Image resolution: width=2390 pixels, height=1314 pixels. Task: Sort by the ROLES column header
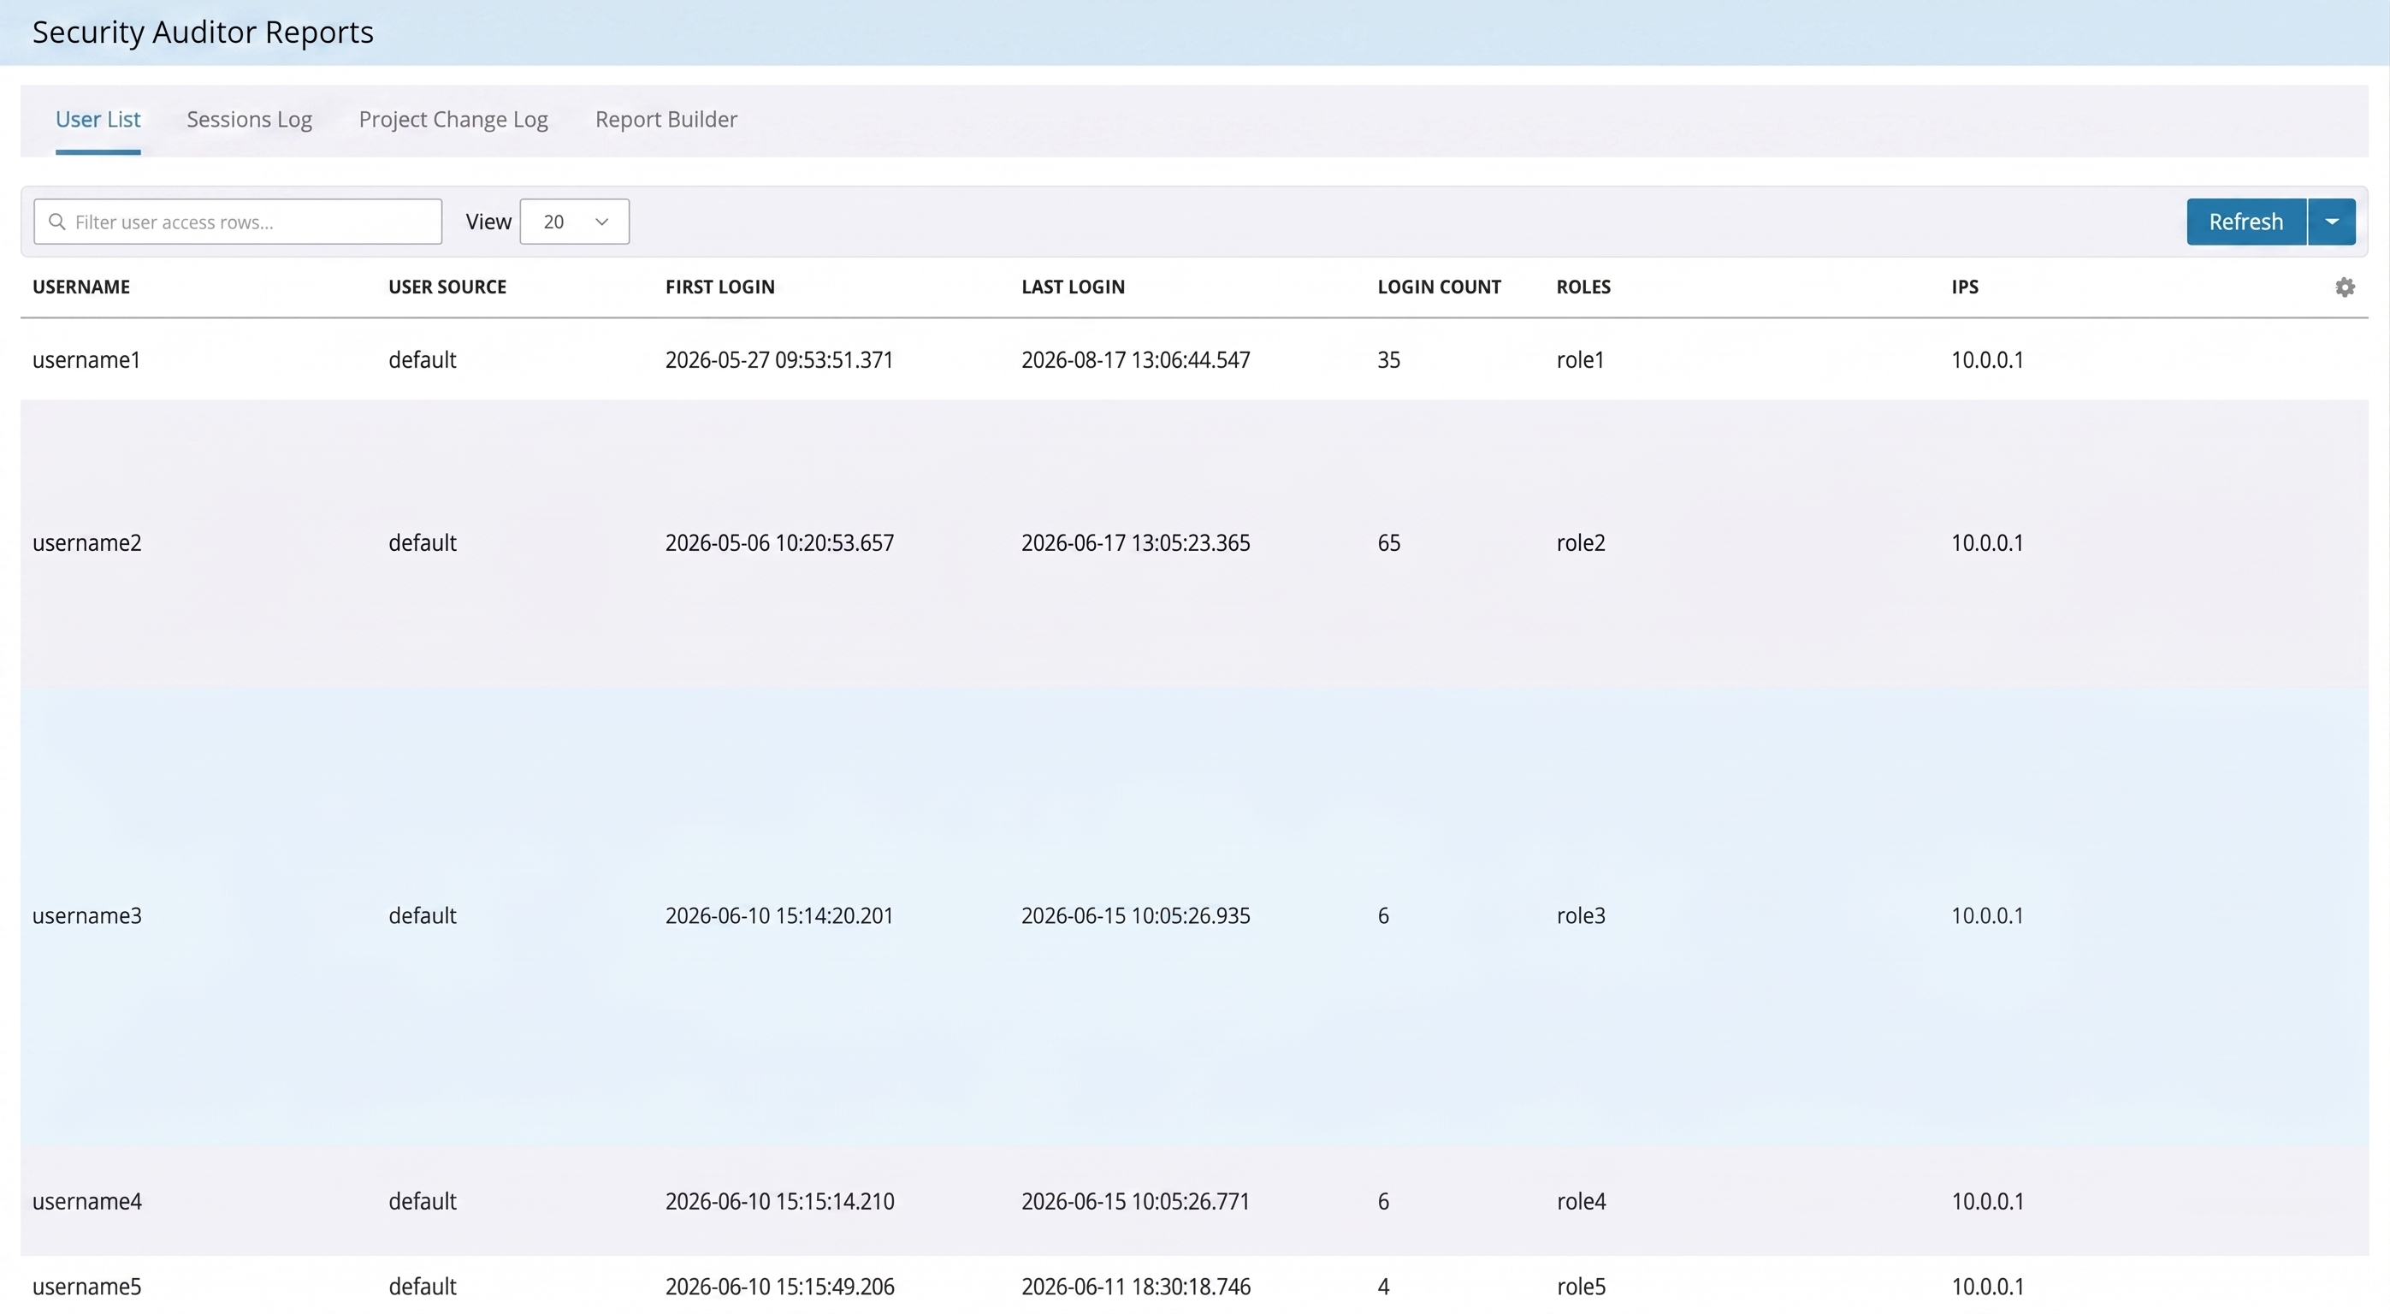coord(1583,287)
